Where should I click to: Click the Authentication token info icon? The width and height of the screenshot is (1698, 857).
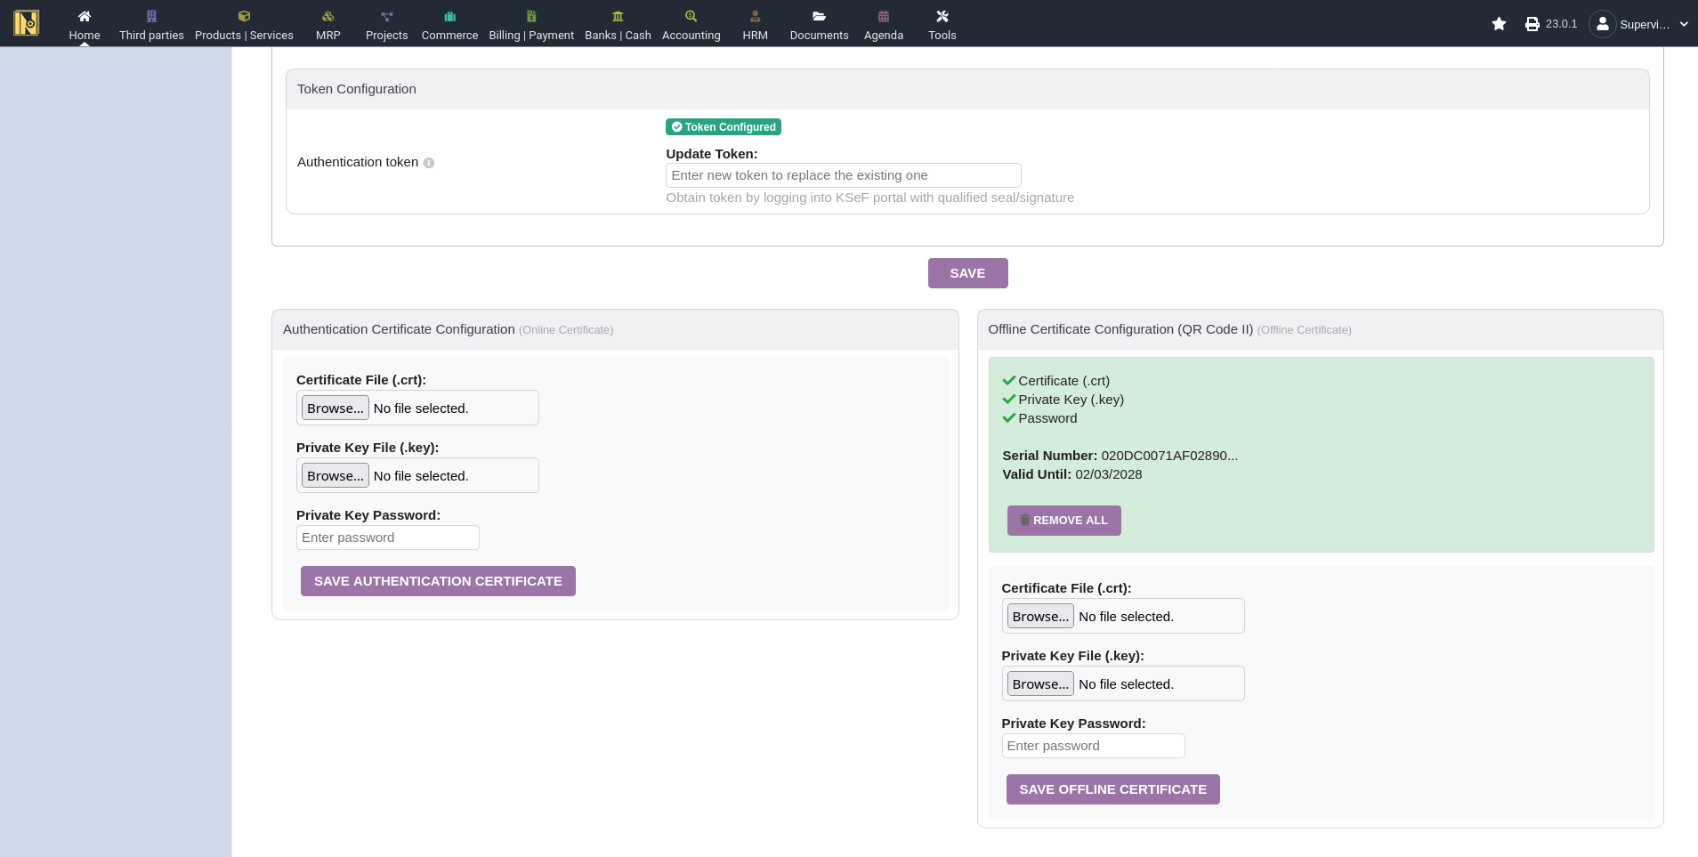pyautogui.click(x=429, y=163)
